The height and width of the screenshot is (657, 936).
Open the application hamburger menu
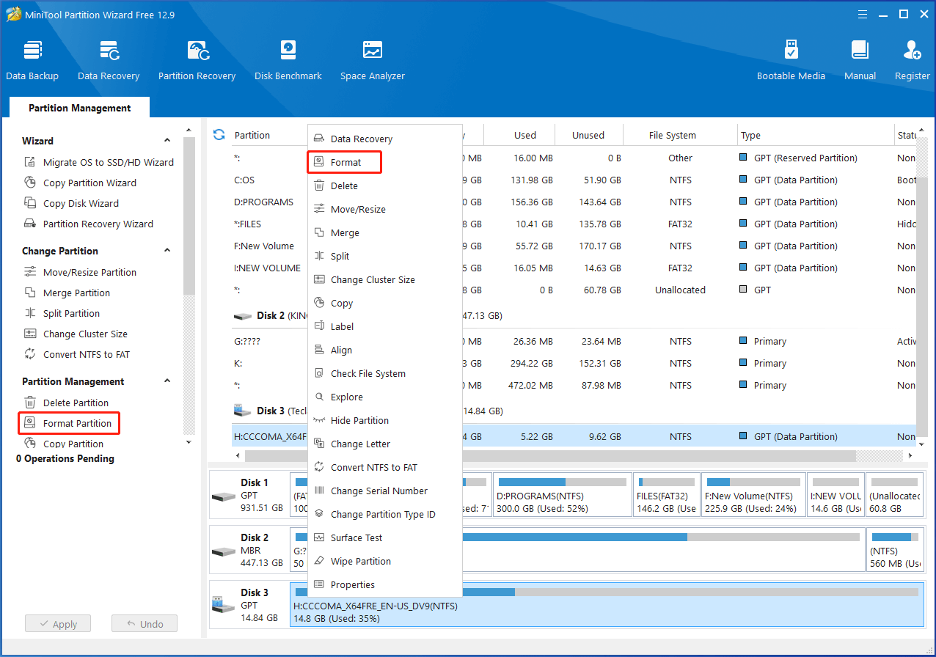(862, 14)
